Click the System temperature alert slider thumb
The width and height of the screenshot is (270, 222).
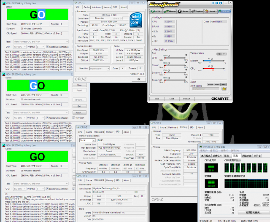pyautogui.click(x=212, y=59)
